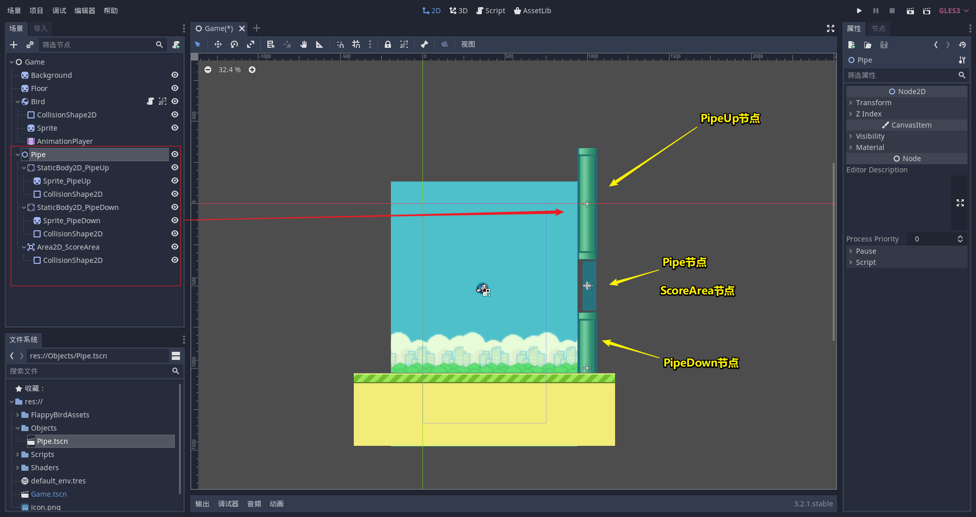Hide the StaticBody2D_PipeDown node
976x517 pixels.
point(175,207)
